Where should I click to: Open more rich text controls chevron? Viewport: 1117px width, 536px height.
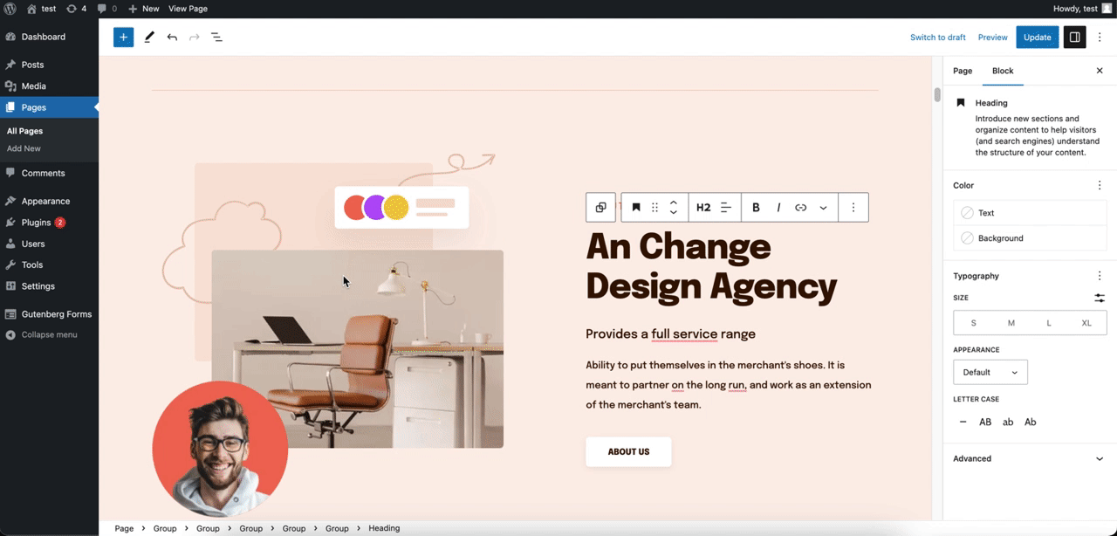point(823,208)
